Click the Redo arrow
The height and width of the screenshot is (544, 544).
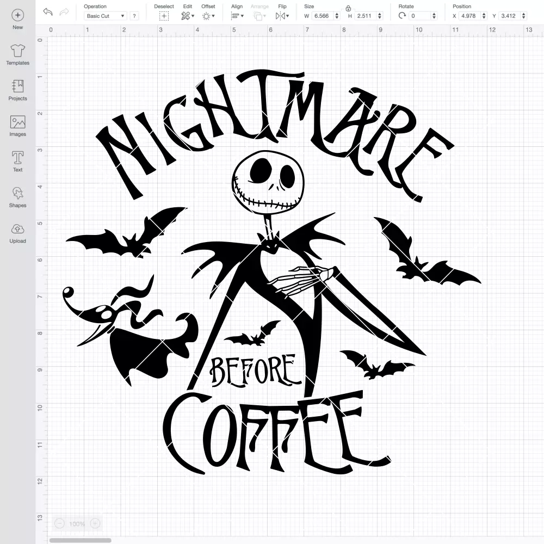point(64,12)
